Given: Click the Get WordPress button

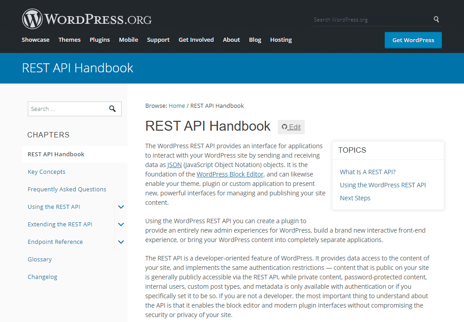Looking at the screenshot, I should pyautogui.click(x=413, y=40).
